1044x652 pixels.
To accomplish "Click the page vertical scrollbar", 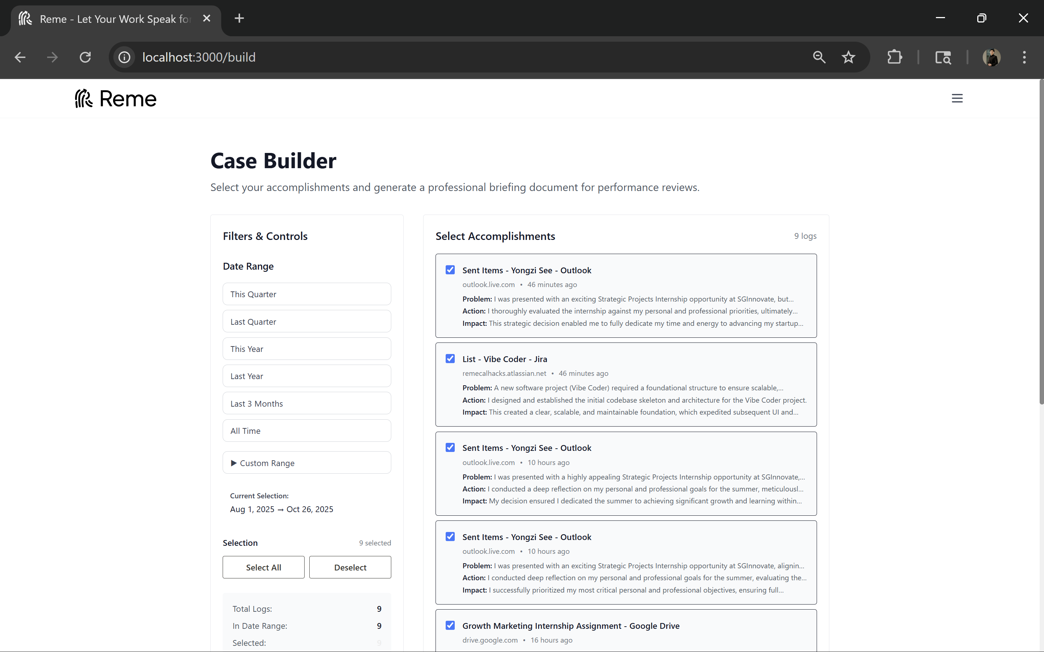I will (1041, 241).
